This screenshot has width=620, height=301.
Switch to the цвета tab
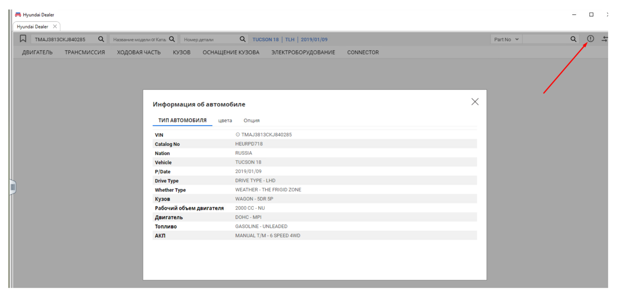pos(225,121)
